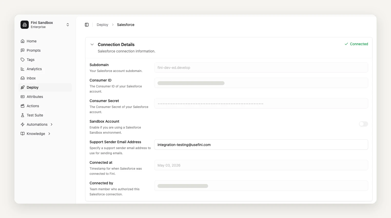Click the green Connected checkmark icon

346,44
